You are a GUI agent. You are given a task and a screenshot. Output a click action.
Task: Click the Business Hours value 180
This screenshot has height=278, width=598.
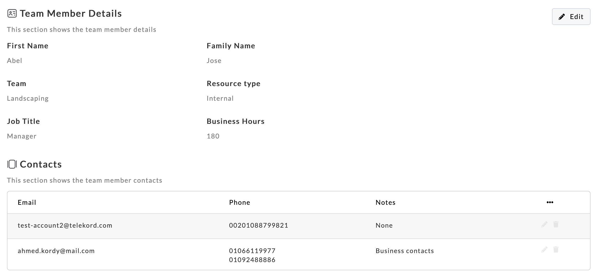213,136
